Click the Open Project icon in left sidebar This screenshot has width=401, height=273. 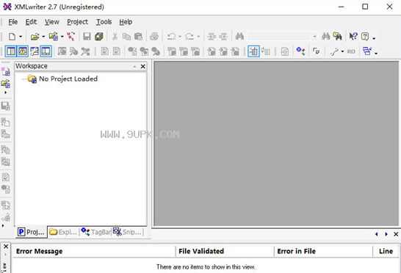5,84
